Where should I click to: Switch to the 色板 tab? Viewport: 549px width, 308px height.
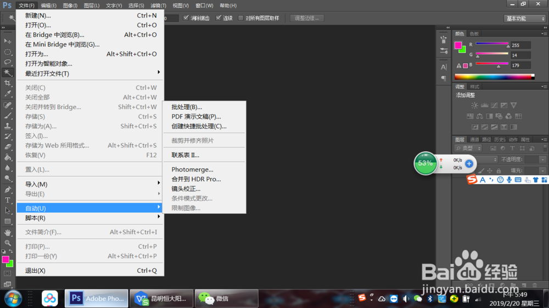(474, 33)
